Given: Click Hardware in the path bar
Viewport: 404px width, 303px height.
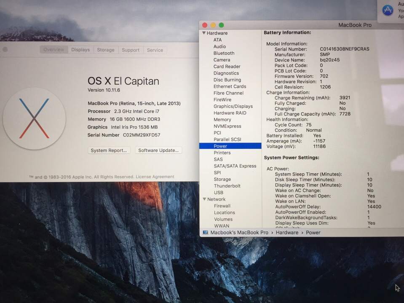Looking at the screenshot, I should (287, 233).
